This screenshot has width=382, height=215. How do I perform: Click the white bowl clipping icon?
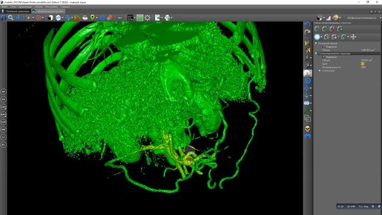[85, 17]
